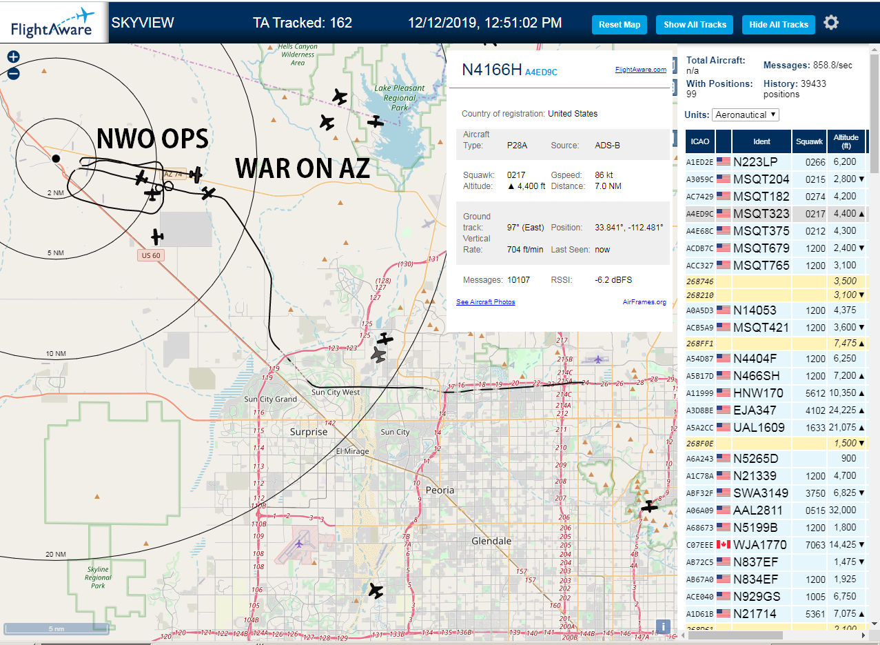Click the 5 nm map scale bar
Image resolution: width=880 pixels, height=645 pixels.
click(57, 628)
